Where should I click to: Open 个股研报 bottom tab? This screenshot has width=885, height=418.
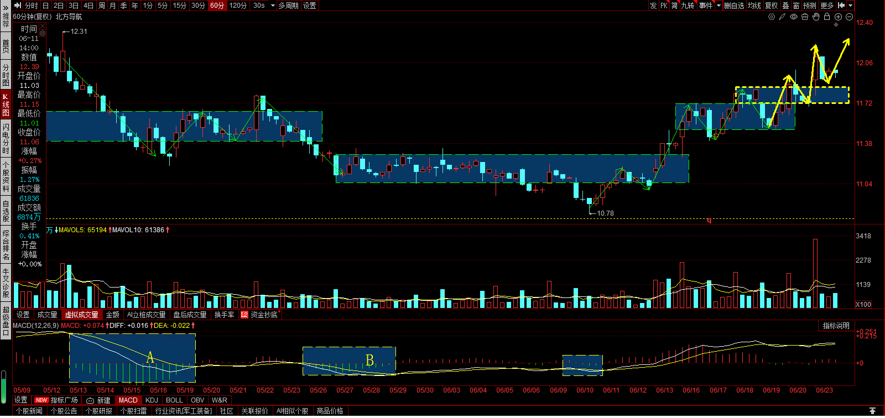99,411
